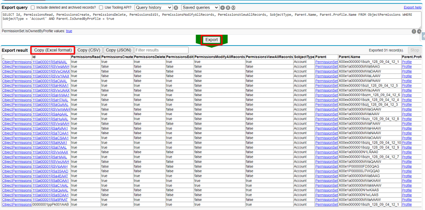Open the Export help link
This screenshot has width=425, height=210.
[412, 7]
